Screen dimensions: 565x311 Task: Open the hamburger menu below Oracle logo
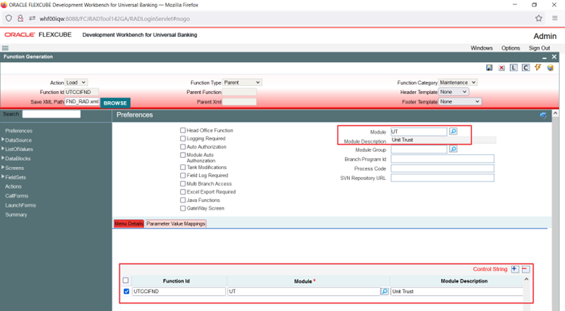tap(5, 48)
